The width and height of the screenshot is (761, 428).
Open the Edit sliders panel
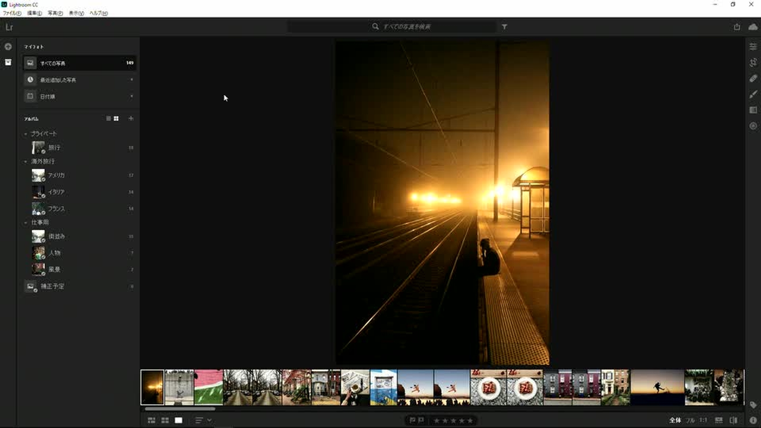(753, 47)
